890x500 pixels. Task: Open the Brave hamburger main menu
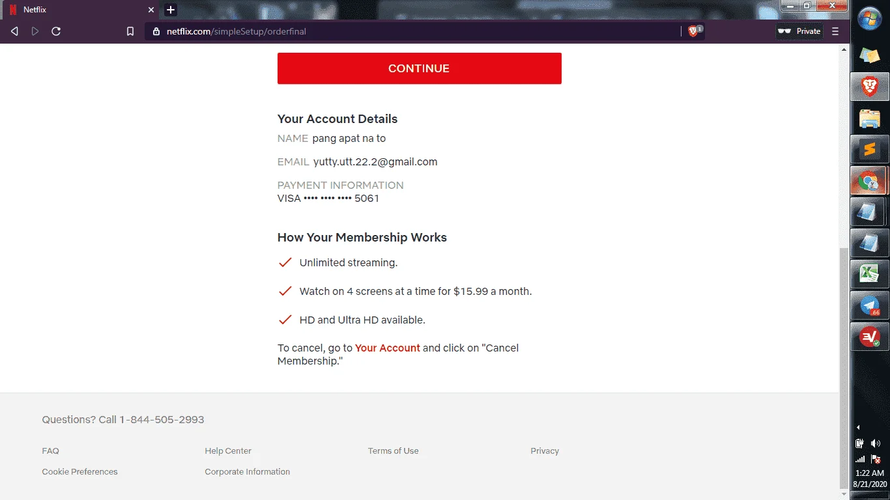(835, 31)
